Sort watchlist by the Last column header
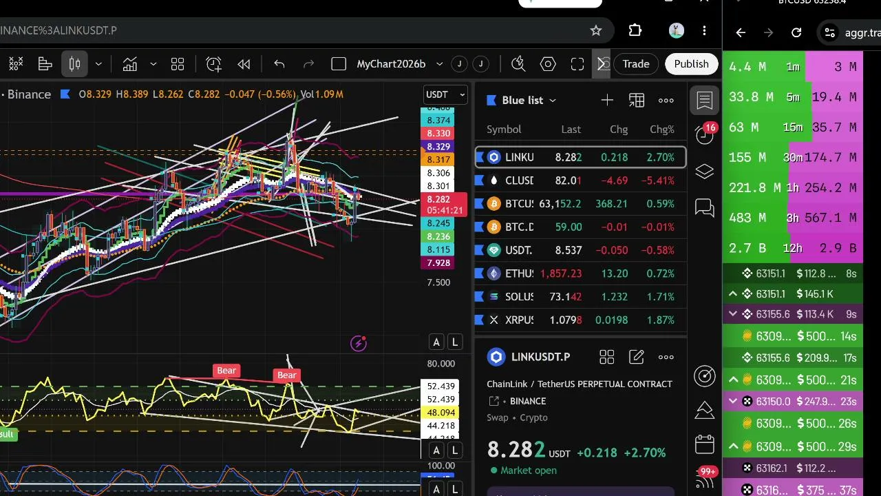 point(571,130)
